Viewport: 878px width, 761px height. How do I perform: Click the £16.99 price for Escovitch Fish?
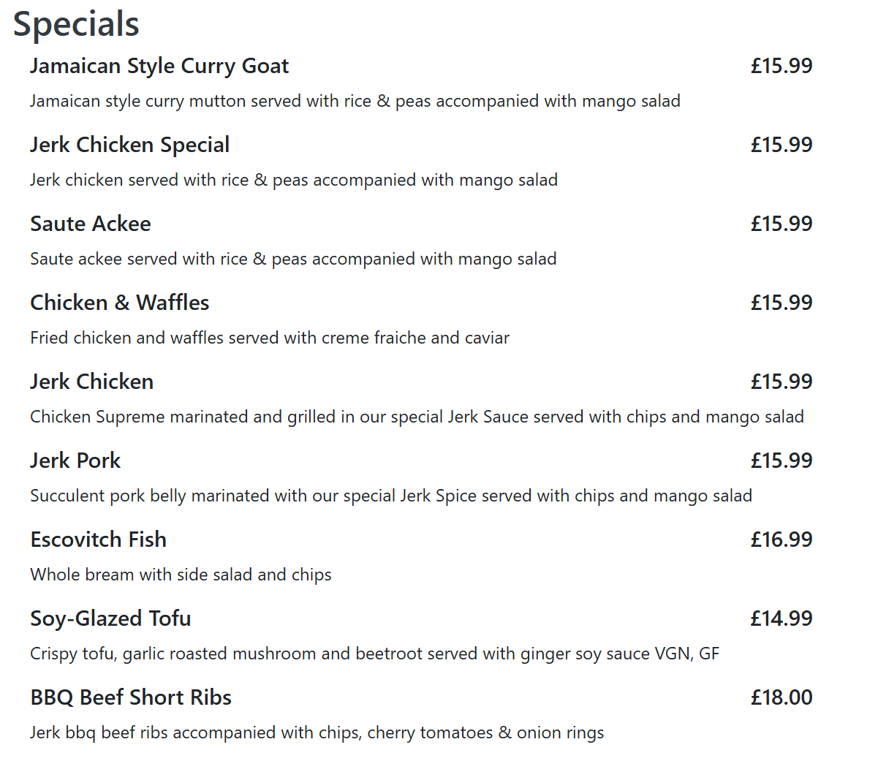(782, 539)
